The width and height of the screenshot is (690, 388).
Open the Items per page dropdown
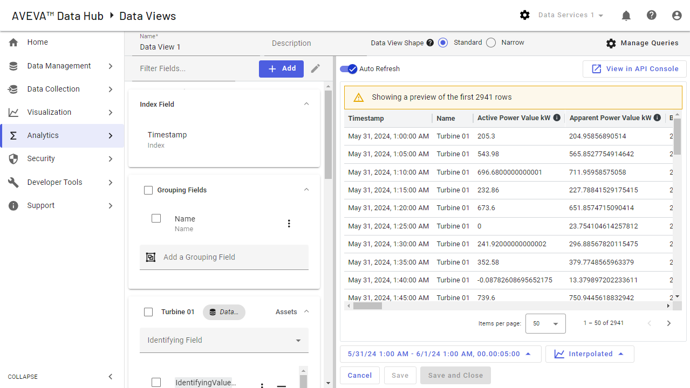click(x=545, y=323)
